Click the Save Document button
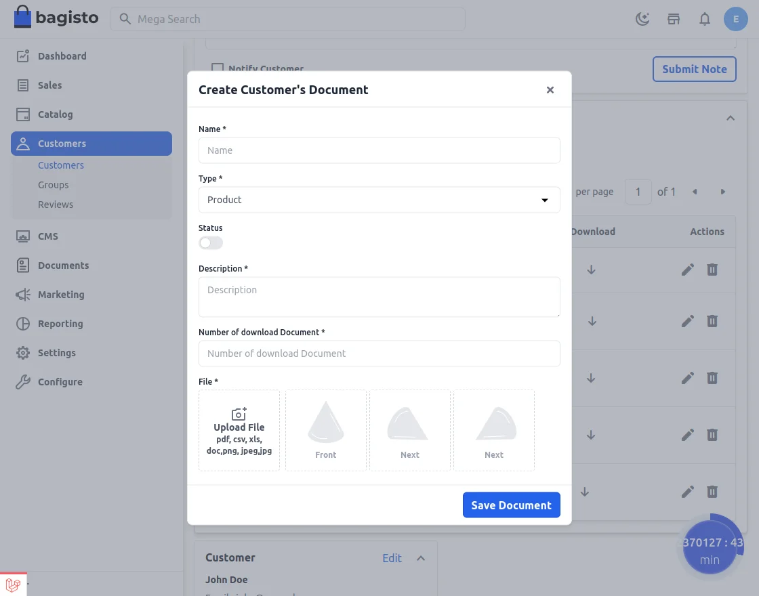The image size is (759, 596). (511, 505)
